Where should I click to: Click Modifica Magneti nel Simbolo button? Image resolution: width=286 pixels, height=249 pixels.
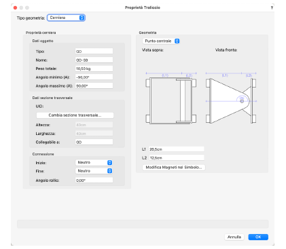click(174, 168)
